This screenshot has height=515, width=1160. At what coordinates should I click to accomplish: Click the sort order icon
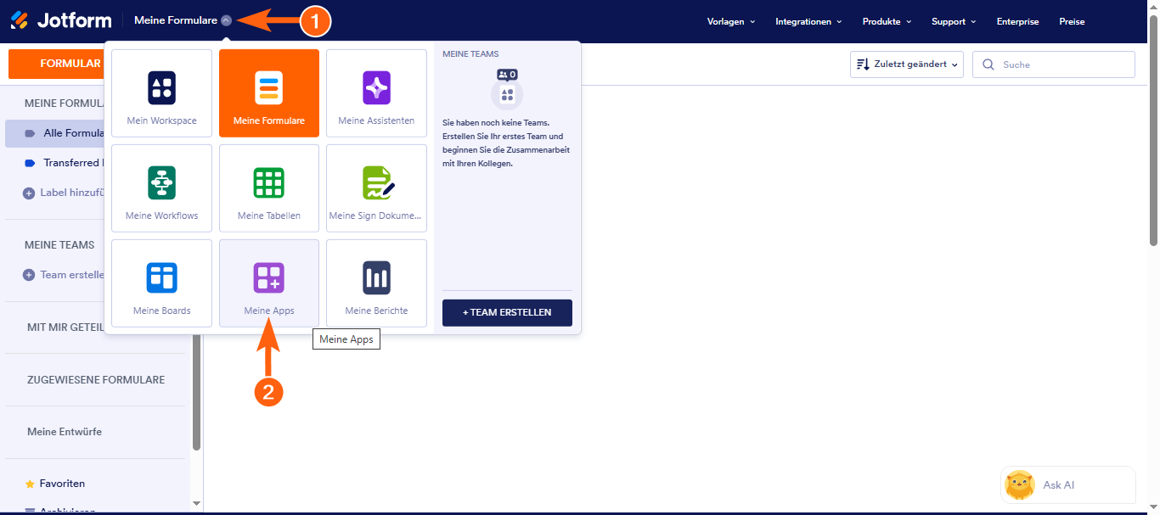[x=863, y=64]
